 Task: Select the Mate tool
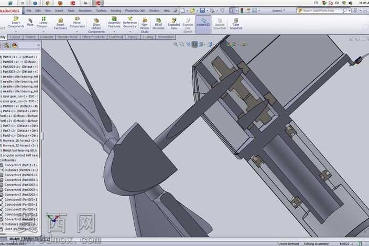(x=30, y=22)
